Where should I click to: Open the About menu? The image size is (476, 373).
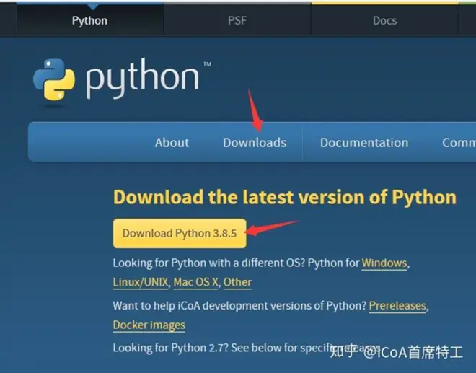pos(172,143)
